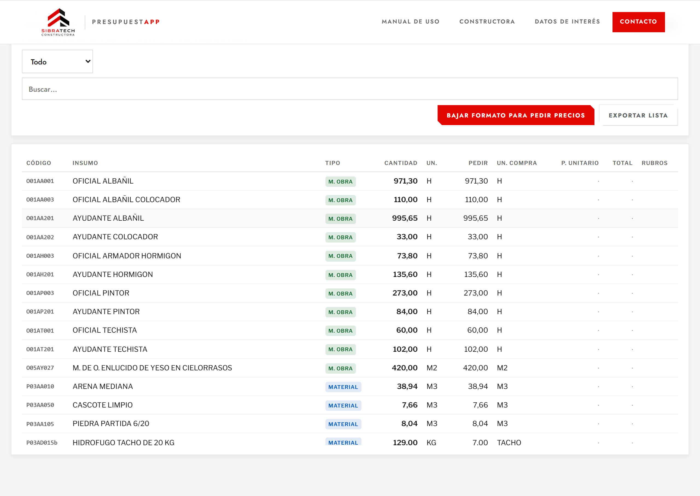Screen dimensions: 700x496
Task: Click OFICIAL PINTOR insumo
Action: pos(101,293)
